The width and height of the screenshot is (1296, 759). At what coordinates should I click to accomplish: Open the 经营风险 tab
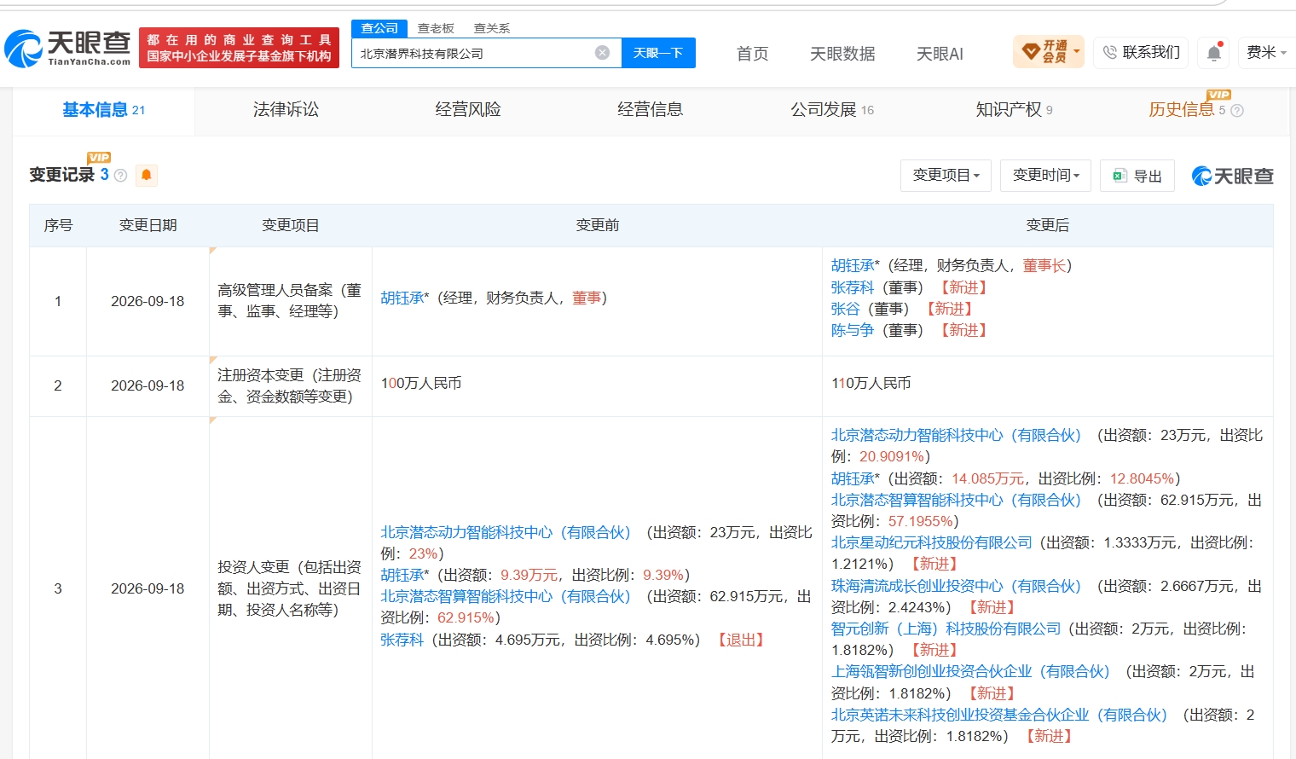point(468,110)
